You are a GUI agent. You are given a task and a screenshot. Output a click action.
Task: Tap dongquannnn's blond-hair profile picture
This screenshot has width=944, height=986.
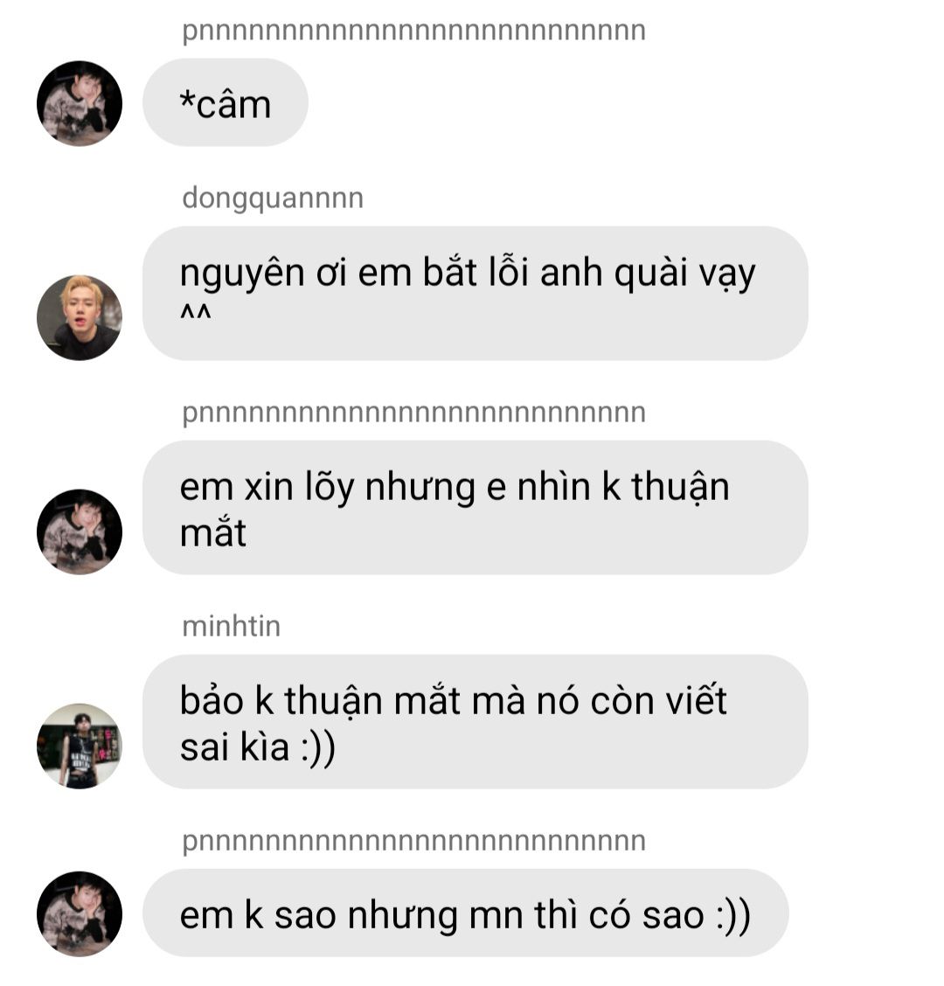(x=80, y=317)
